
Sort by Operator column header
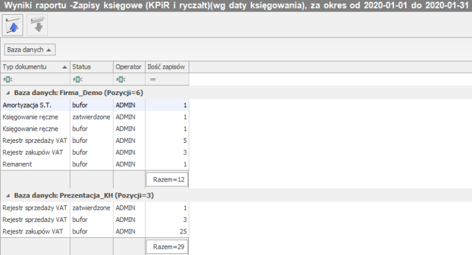click(x=128, y=66)
